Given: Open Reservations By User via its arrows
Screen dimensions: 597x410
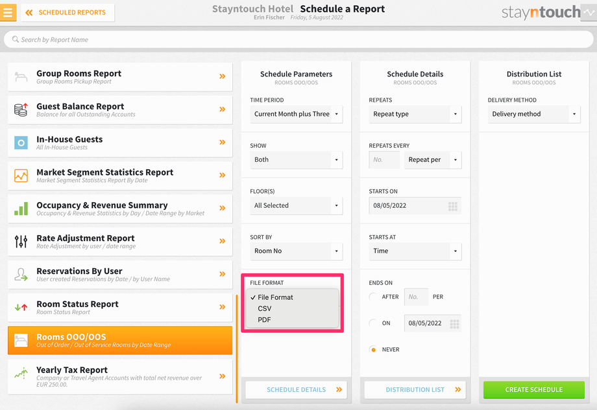Looking at the screenshot, I should (x=223, y=274).
